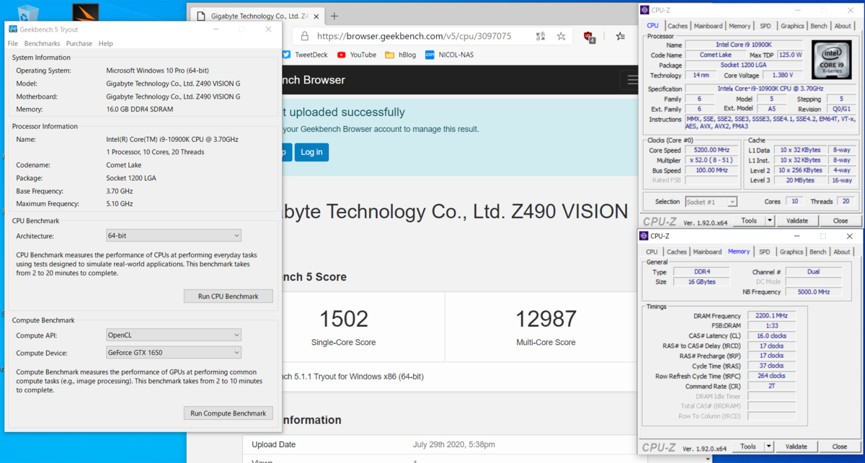Open the Help menu in Geekbench

pyautogui.click(x=106, y=43)
